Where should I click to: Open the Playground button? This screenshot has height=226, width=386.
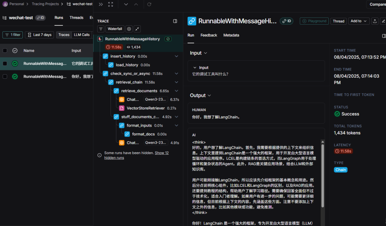[x=314, y=21]
